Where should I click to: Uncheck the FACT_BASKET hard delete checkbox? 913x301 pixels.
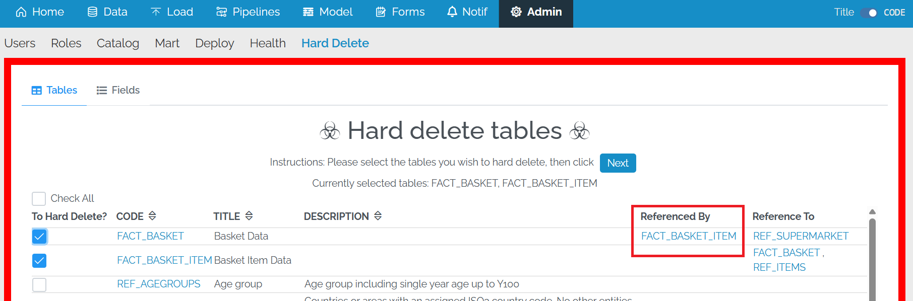(39, 237)
